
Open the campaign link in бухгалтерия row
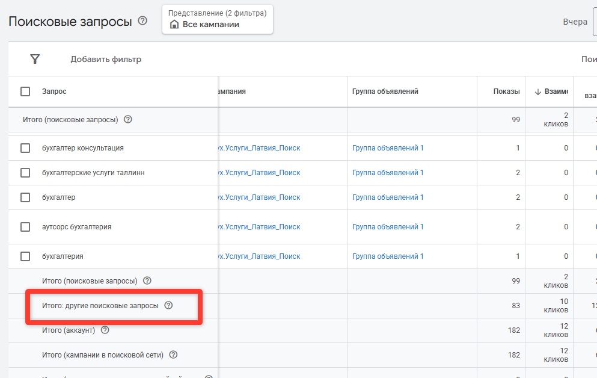tap(259, 256)
